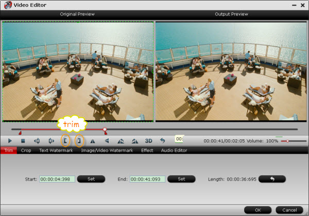The image size is (309, 216).
Task: Click the red trim end marker
Action: click(106, 133)
